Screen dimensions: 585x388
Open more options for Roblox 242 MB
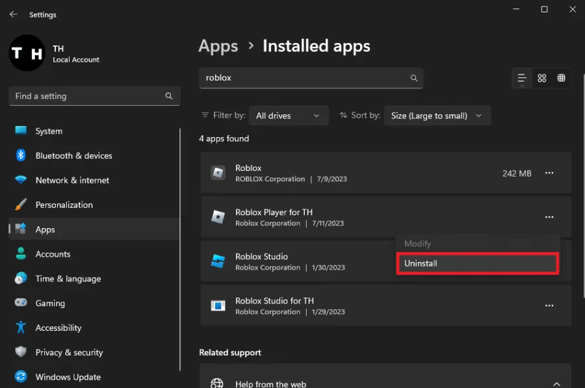(549, 173)
